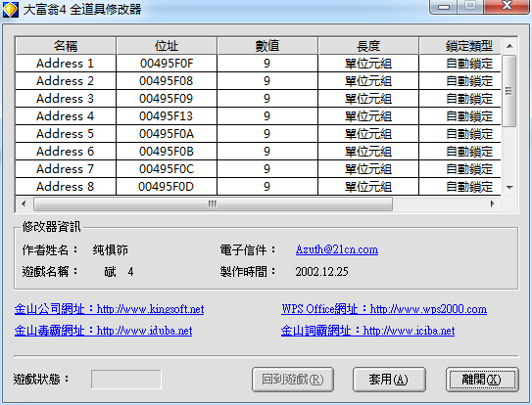The width and height of the screenshot is (532, 405).
Task: Click 單位元組 length cell in Address 2 row
Action: point(368,81)
